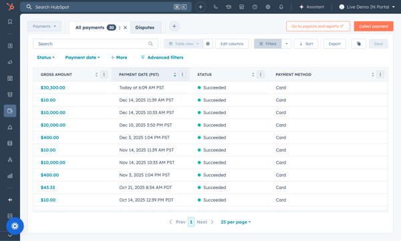Viewport: 401px width, 241px height.
Task: Open Gross Amount column options menu
Action: point(104,74)
